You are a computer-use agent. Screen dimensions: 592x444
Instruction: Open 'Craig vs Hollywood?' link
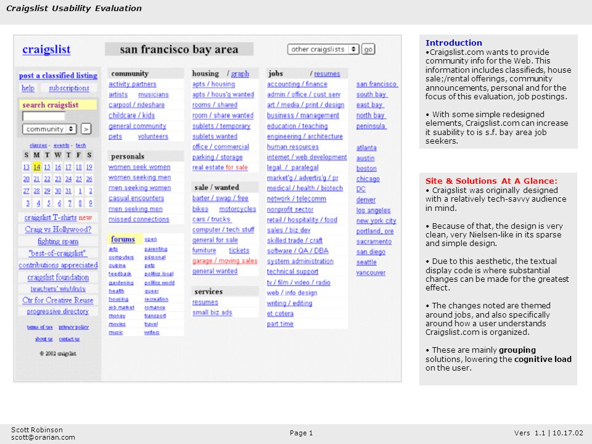pos(58,229)
